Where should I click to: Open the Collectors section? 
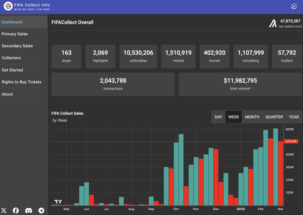[11, 58]
